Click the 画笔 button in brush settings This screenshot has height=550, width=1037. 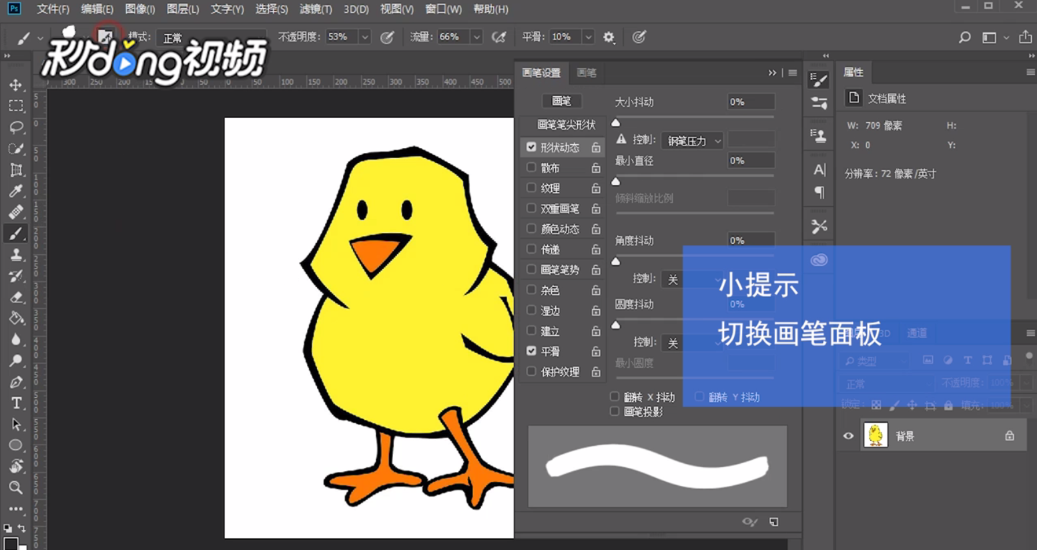tap(561, 101)
